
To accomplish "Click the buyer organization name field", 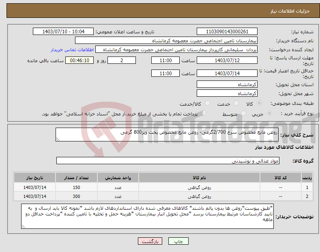I will tap(166, 41).
